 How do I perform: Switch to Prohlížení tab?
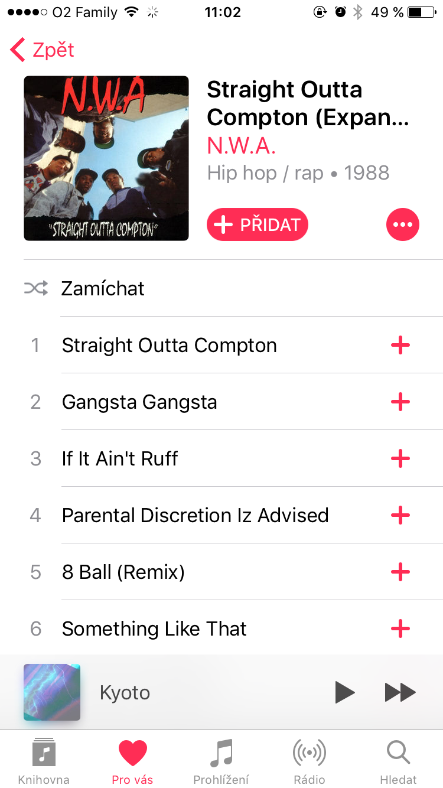click(221, 761)
